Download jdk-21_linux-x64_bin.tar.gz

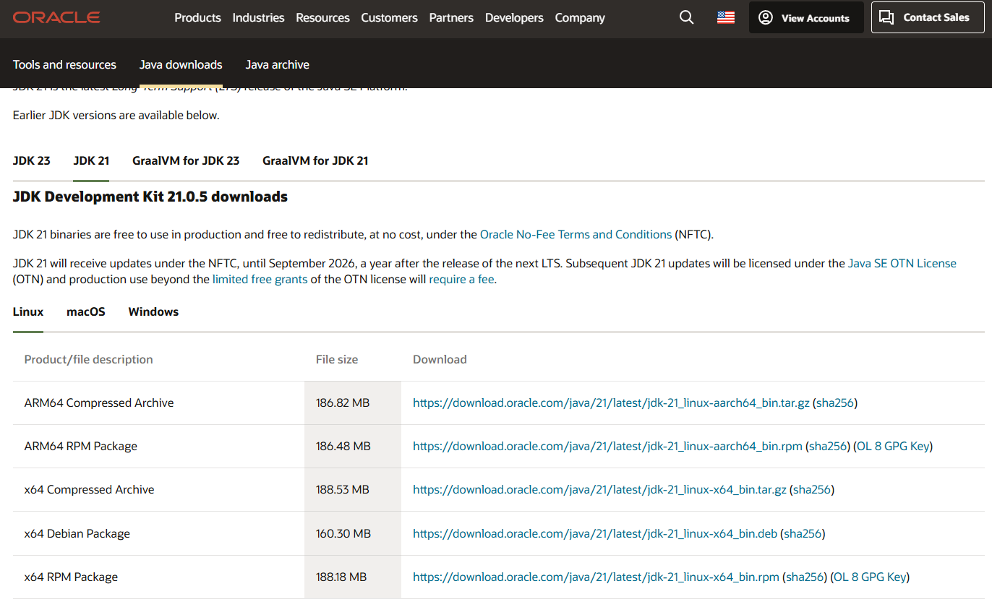tap(599, 489)
